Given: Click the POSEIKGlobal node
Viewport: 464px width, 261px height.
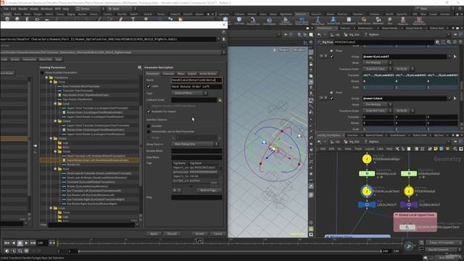Looking at the screenshot, I should (x=409, y=191).
